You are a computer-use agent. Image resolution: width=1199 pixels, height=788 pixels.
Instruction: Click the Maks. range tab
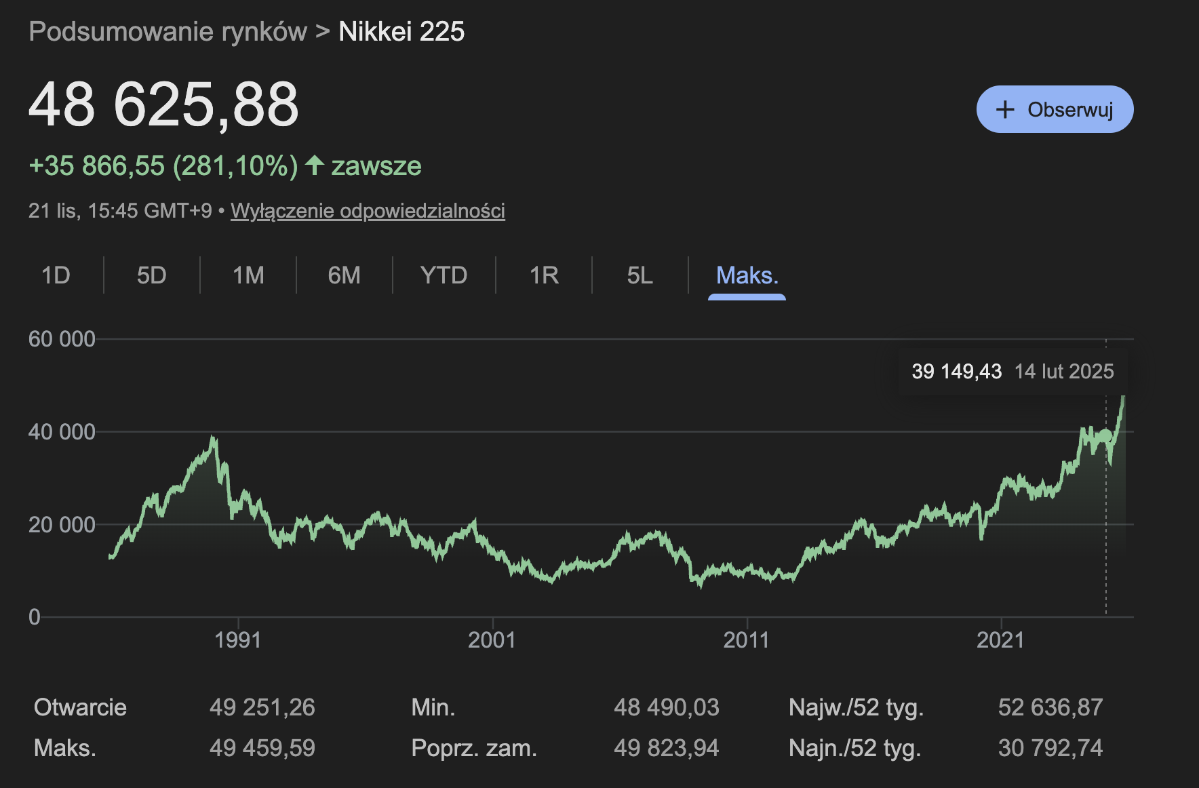click(747, 275)
